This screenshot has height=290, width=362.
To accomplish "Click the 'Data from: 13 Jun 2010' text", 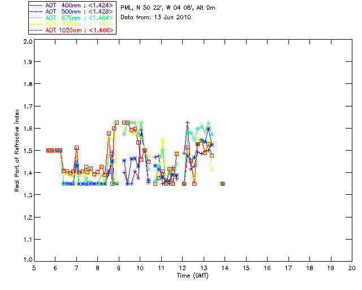I will (x=156, y=18).
